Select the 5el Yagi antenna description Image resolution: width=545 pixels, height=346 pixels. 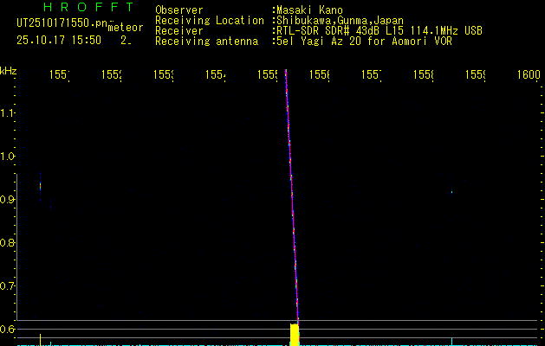360,41
